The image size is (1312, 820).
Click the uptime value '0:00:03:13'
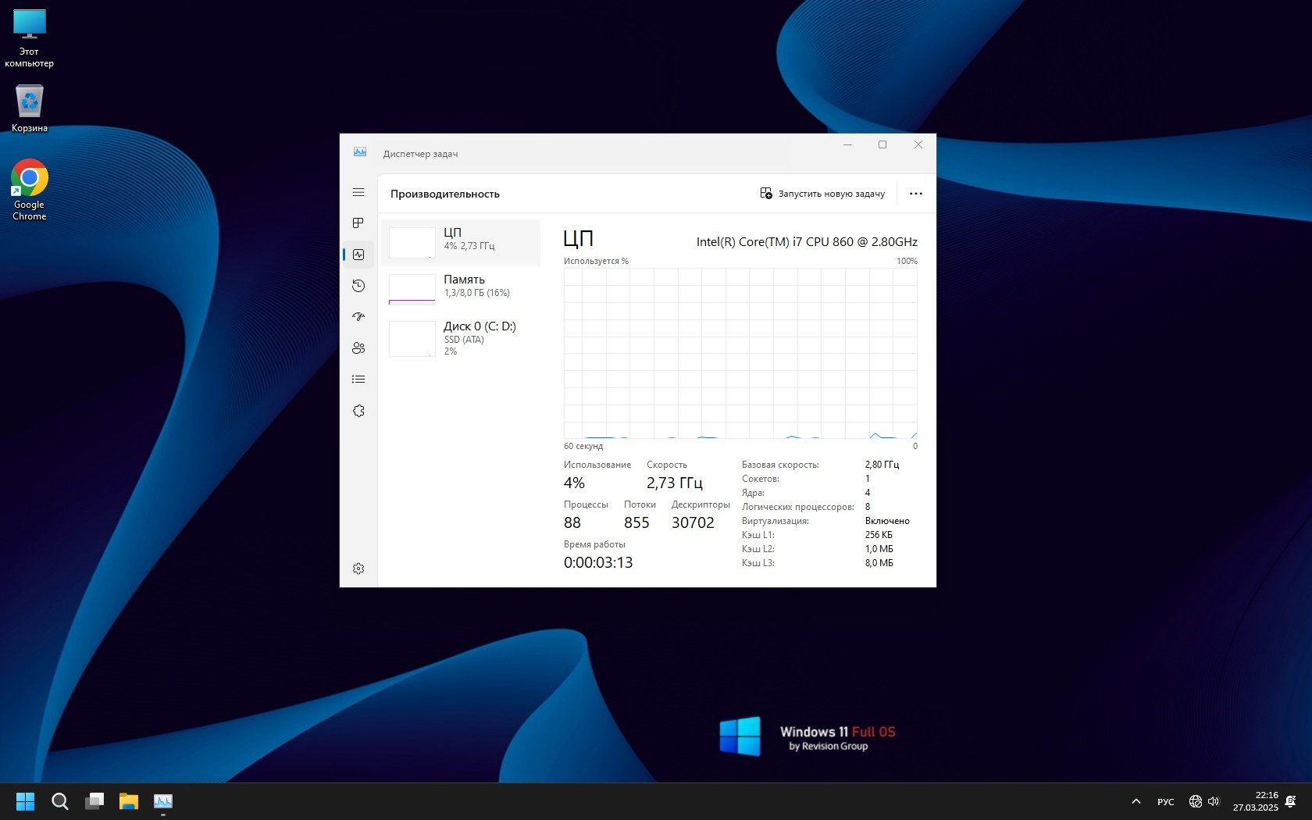pos(598,562)
